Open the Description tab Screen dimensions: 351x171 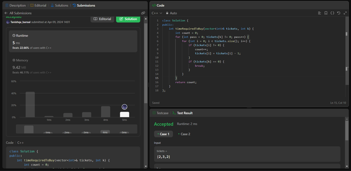click(16, 5)
